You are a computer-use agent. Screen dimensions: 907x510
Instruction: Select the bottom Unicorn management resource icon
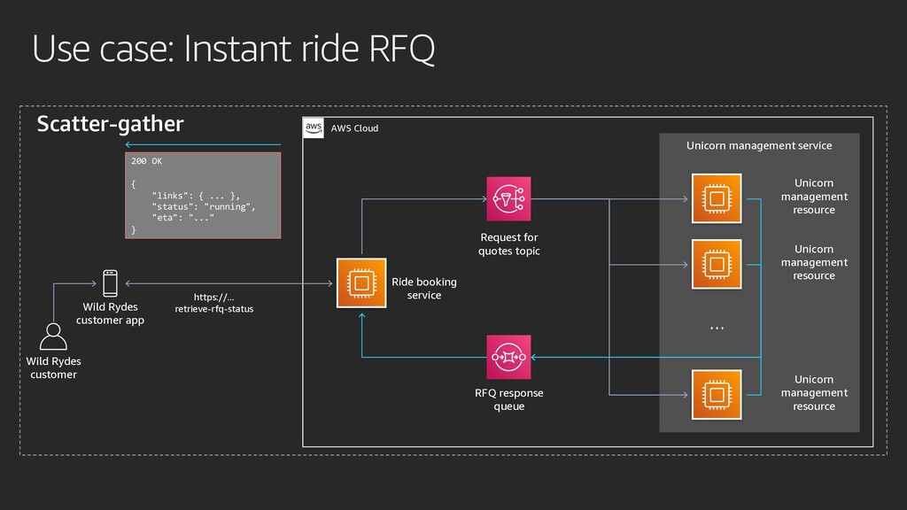click(x=717, y=395)
